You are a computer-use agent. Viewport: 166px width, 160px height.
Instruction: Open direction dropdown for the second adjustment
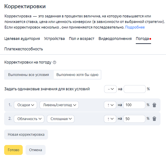point(110,119)
